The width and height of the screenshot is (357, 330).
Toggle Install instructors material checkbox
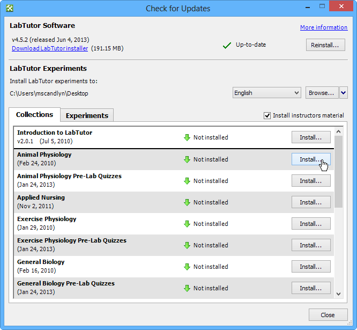pyautogui.click(x=267, y=115)
